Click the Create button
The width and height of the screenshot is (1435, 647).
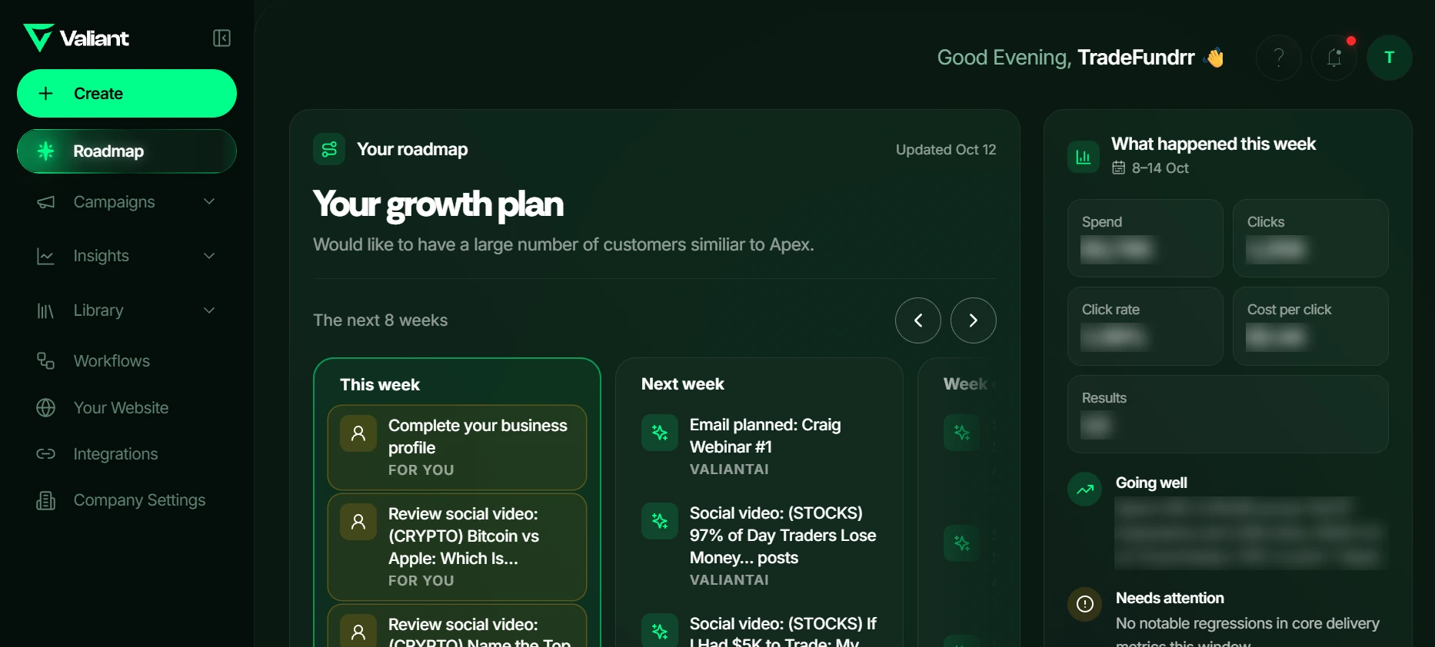point(127,94)
